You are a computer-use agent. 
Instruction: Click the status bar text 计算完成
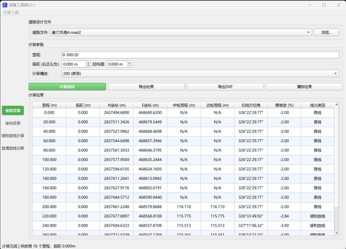coord(10,246)
